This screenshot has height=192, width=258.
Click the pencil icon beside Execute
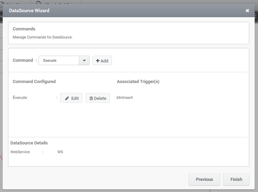point(67,98)
